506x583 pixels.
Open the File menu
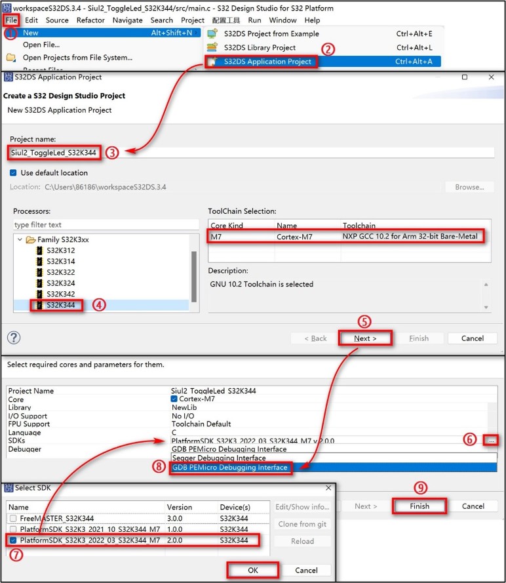click(11, 20)
